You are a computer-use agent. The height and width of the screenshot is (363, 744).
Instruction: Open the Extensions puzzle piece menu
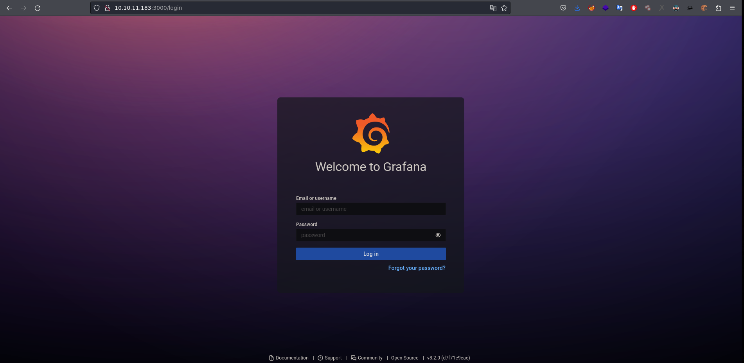pyautogui.click(x=718, y=8)
